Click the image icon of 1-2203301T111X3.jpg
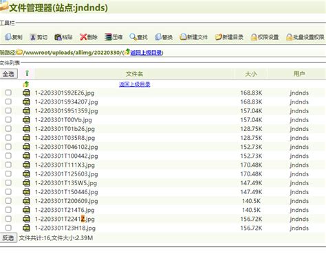This screenshot has height=273, width=326. [x=26, y=165]
